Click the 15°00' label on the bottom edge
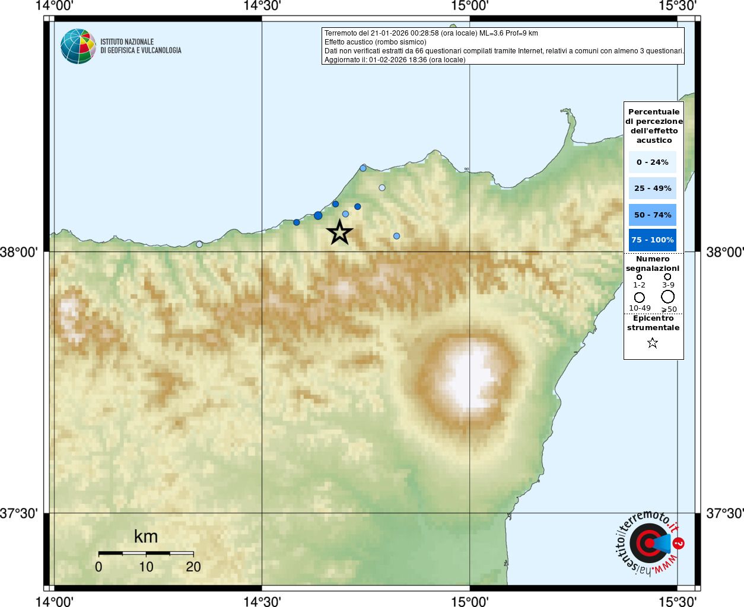 click(x=470, y=601)
